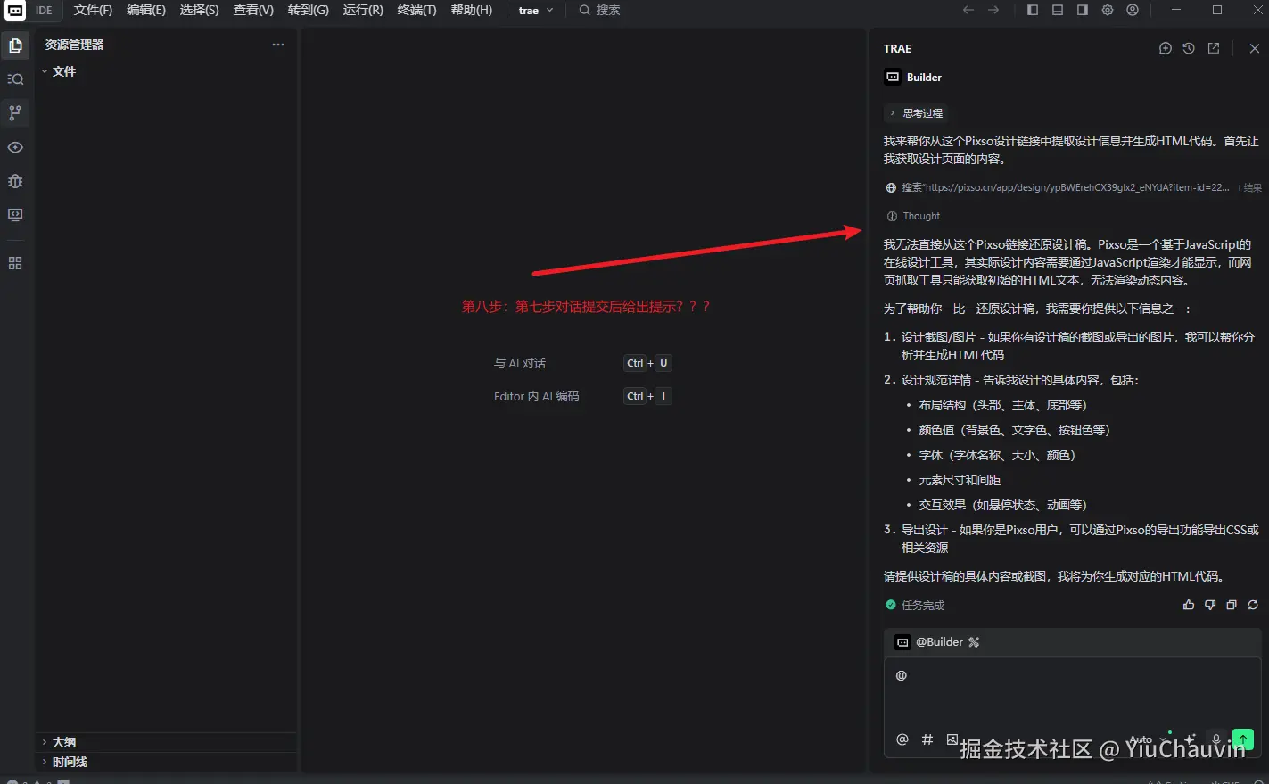Open the 文件(F) menu
1269x784 pixels.
pos(93,10)
